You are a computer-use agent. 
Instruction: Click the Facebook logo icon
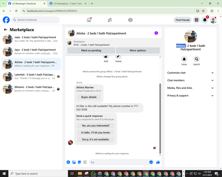[6, 20]
